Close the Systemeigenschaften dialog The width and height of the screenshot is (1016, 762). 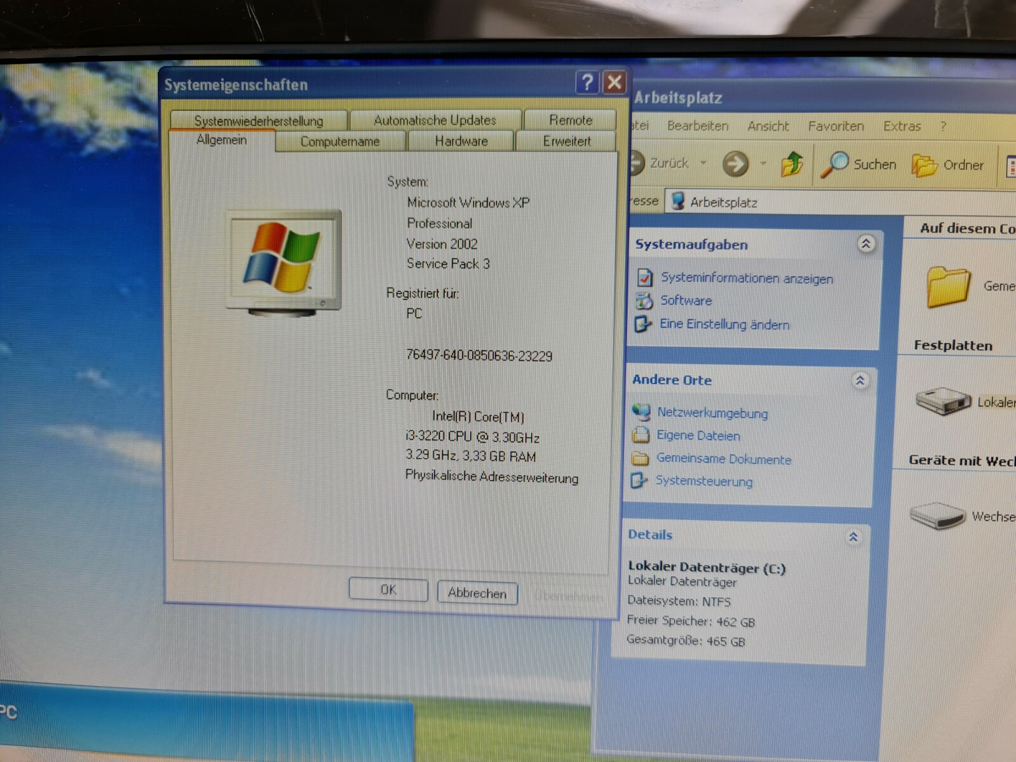pyautogui.click(x=614, y=83)
